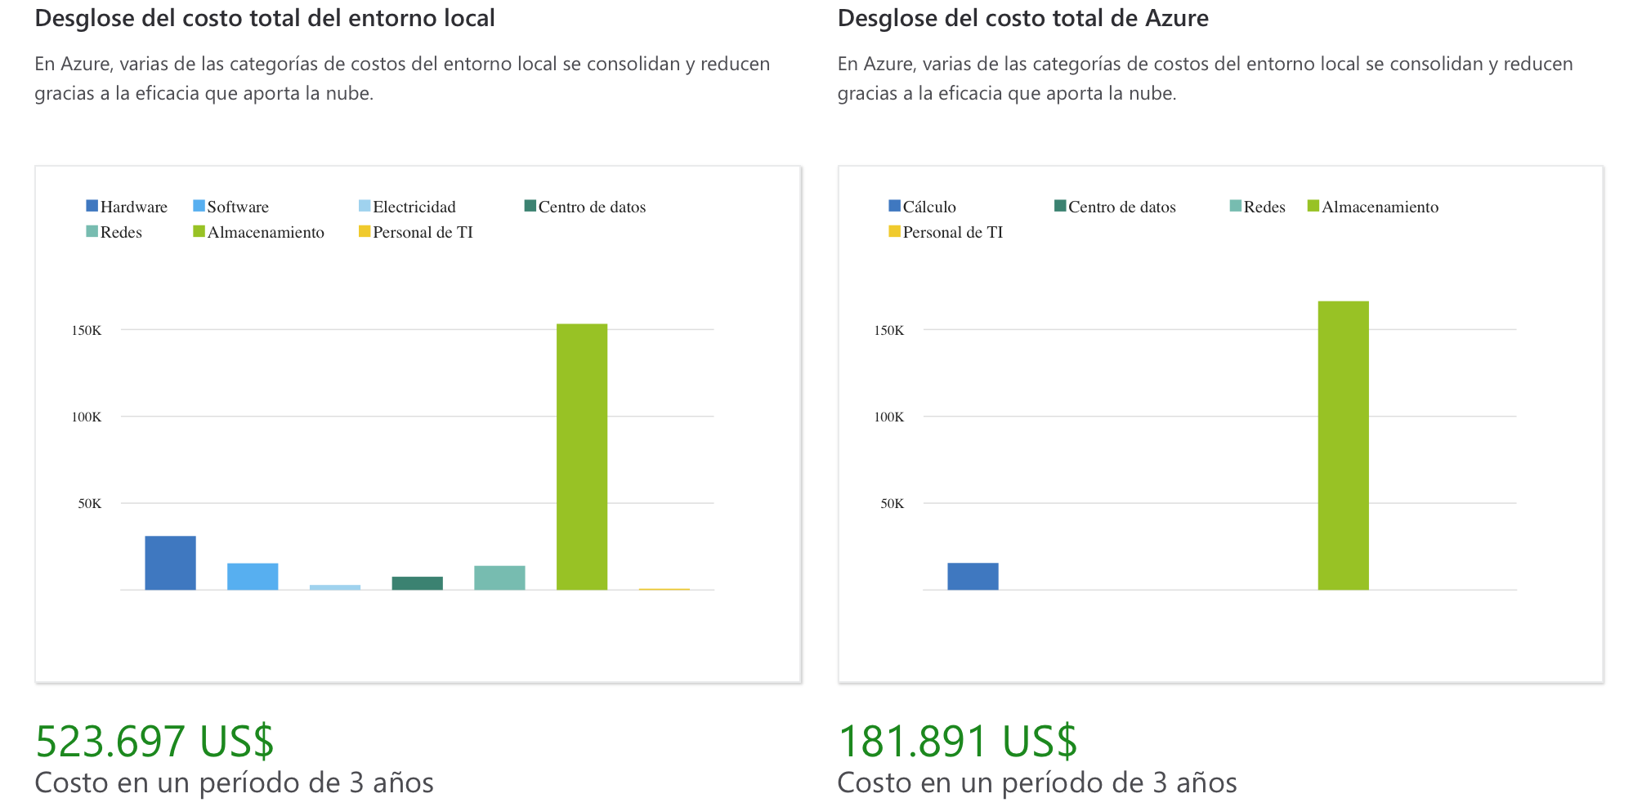Select Redes legend entry in Azure chart
1633x807 pixels.
pos(1258,207)
